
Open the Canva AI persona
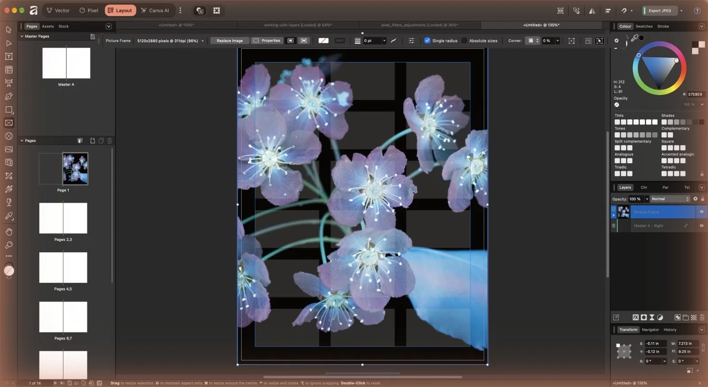[155, 10]
